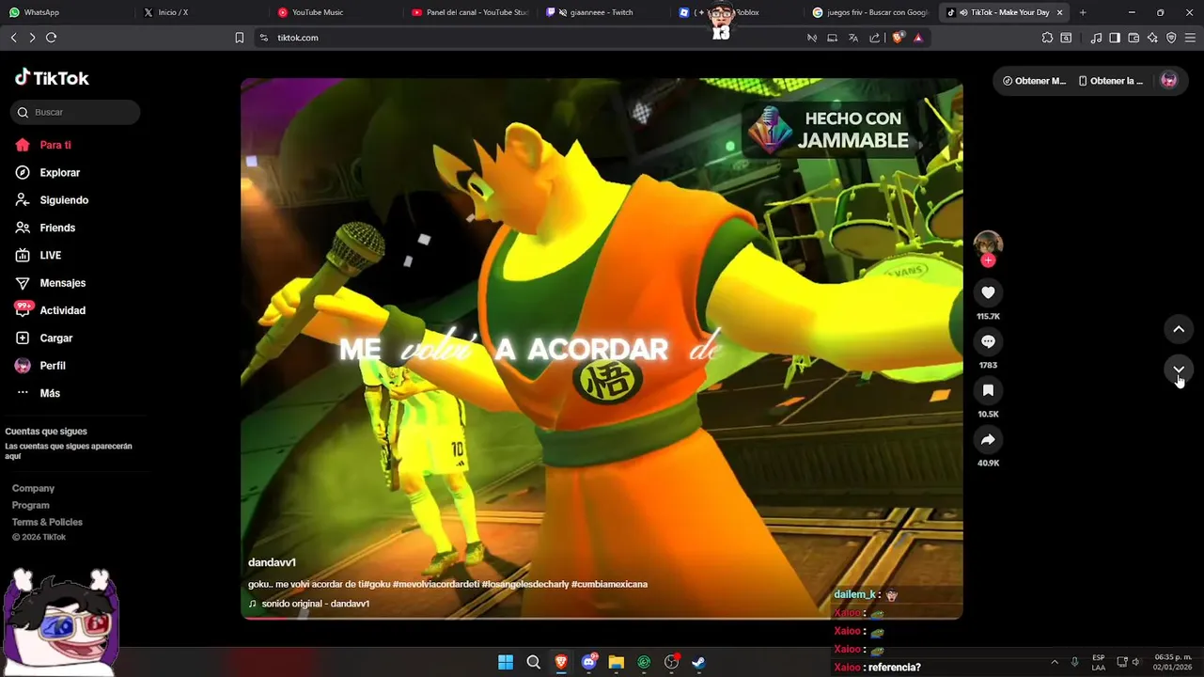Focus the Buscar search field
Viewport: 1204px width, 677px height.
[x=75, y=112]
